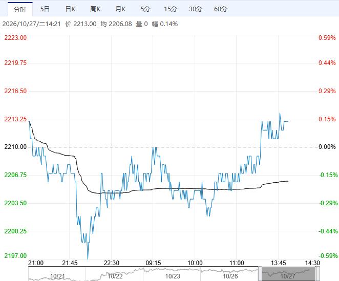Click the 2210.00 baseline price label
Screen dimensions: 339x281
(x=15, y=147)
